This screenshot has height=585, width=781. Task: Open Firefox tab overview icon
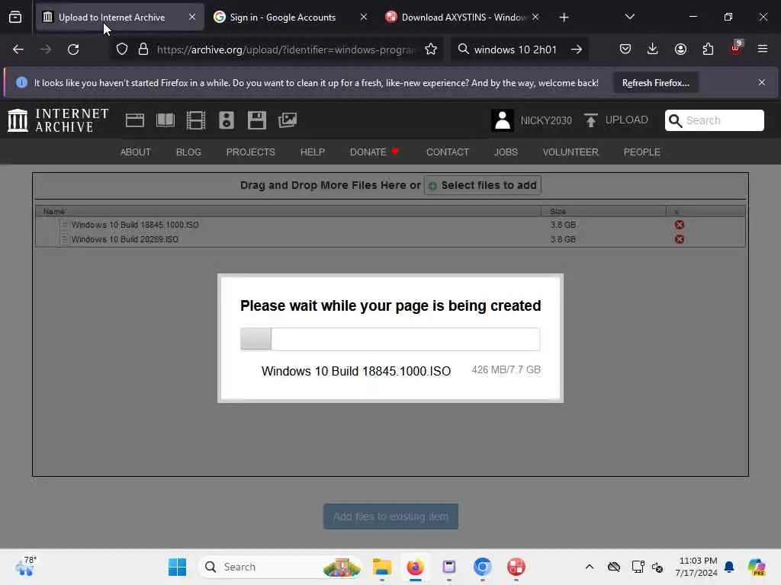15,18
